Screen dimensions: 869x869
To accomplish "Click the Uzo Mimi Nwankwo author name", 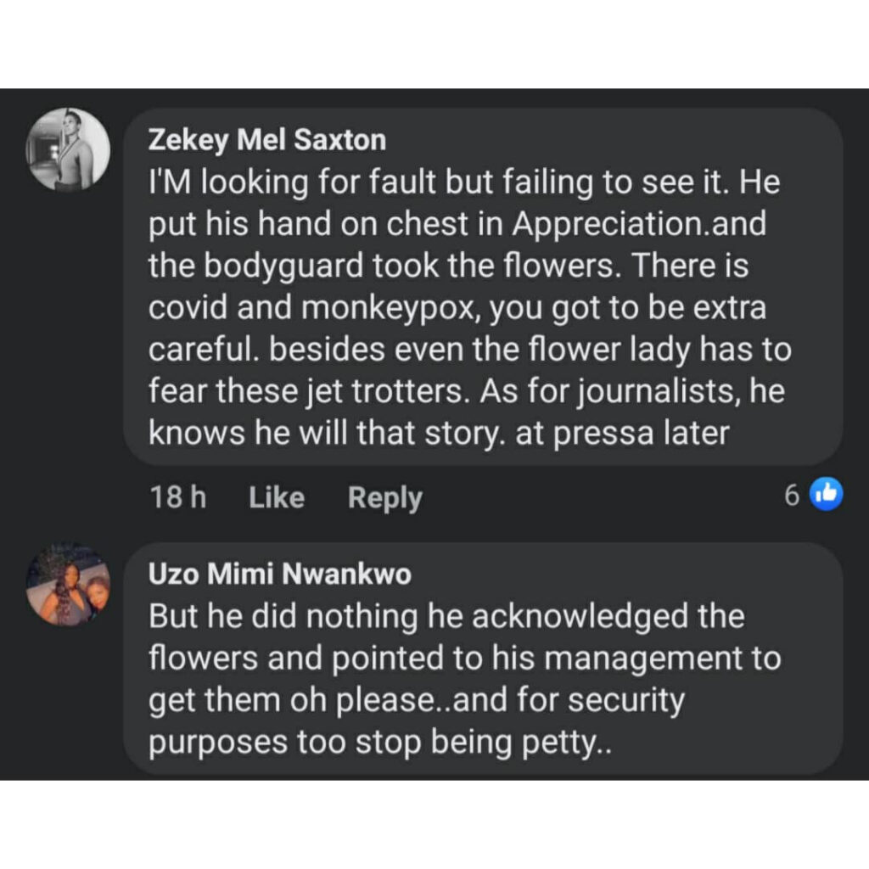I will click(x=280, y=575).
